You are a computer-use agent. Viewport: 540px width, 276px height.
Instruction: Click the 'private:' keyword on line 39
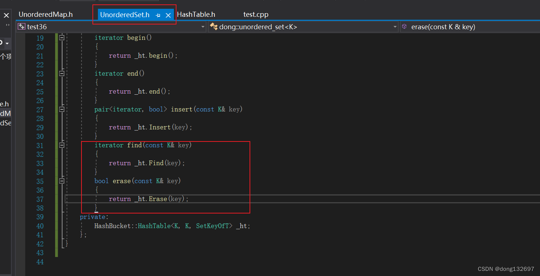pos(94,217)
